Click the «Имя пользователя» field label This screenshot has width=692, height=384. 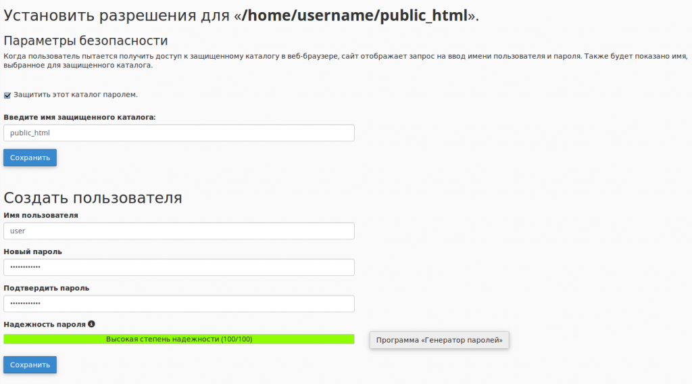coord(41,216)
